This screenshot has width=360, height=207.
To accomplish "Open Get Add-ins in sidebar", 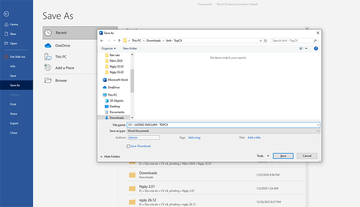I will point(15,57).
